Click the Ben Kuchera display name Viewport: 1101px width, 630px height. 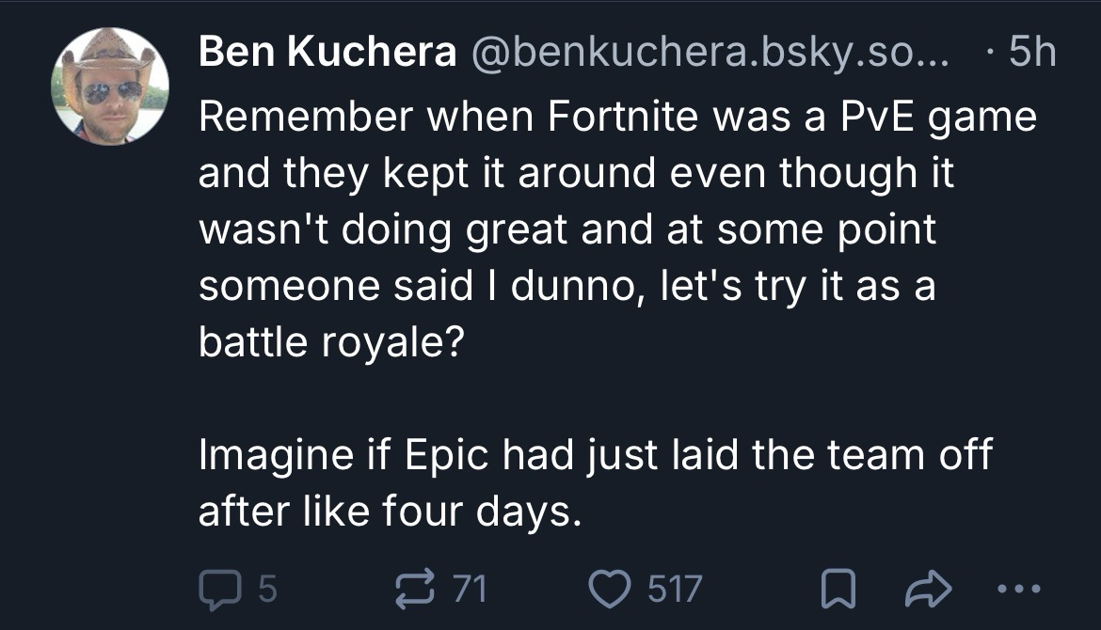327,55
